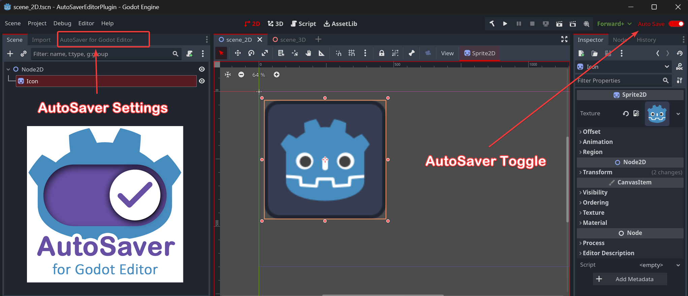Collapse the Node2D tree item
Viewport: 688px width, 296px height.
tap(8, 69)
